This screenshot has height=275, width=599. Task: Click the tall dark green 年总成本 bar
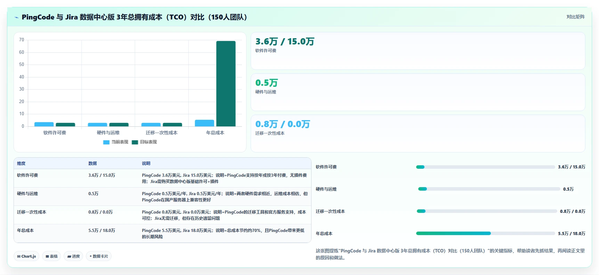click(226, 84)
